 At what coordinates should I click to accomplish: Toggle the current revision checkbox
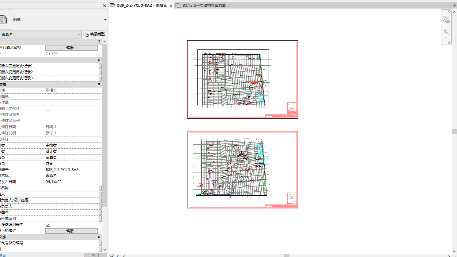pos(48,109)
